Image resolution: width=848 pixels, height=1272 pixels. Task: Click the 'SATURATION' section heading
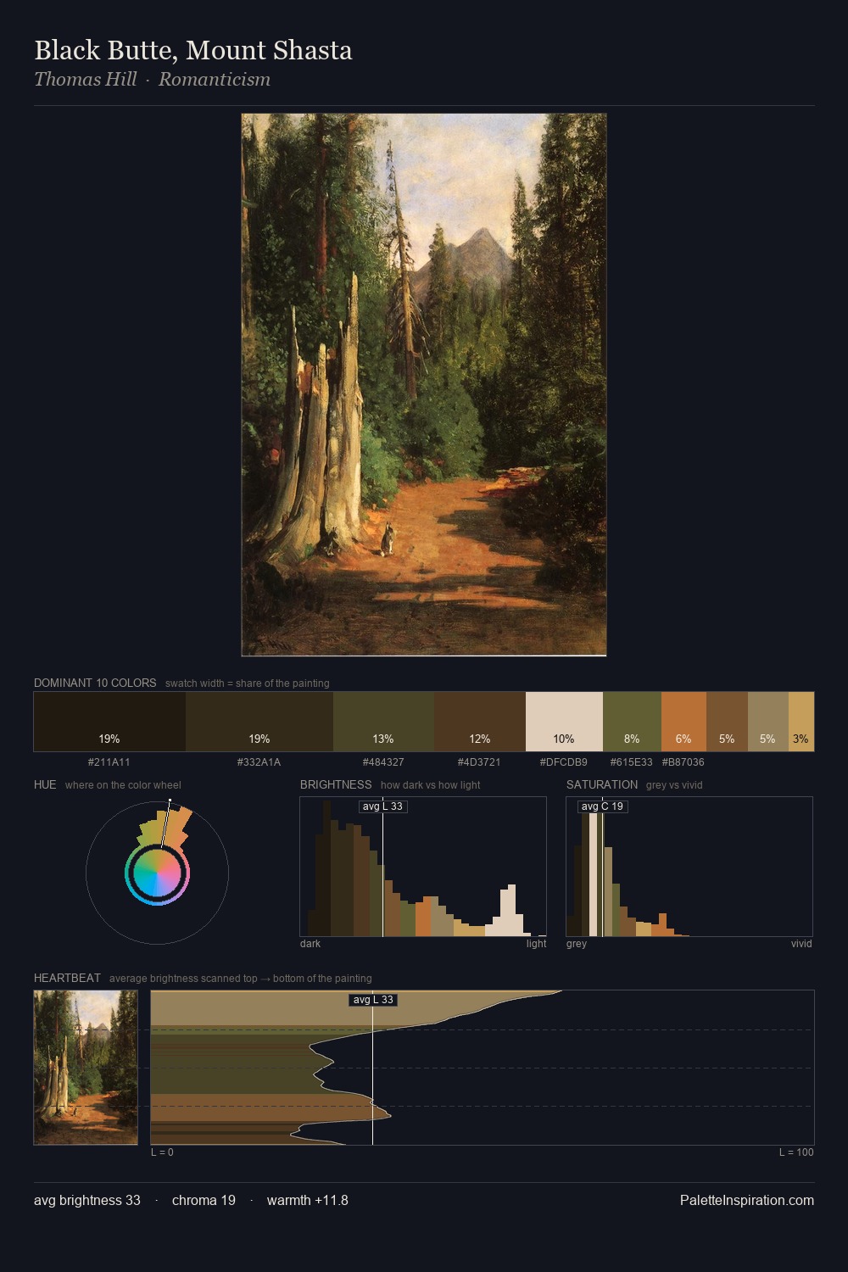[x=602, y=784]
